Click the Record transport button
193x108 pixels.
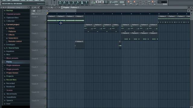tap(106, 2)
